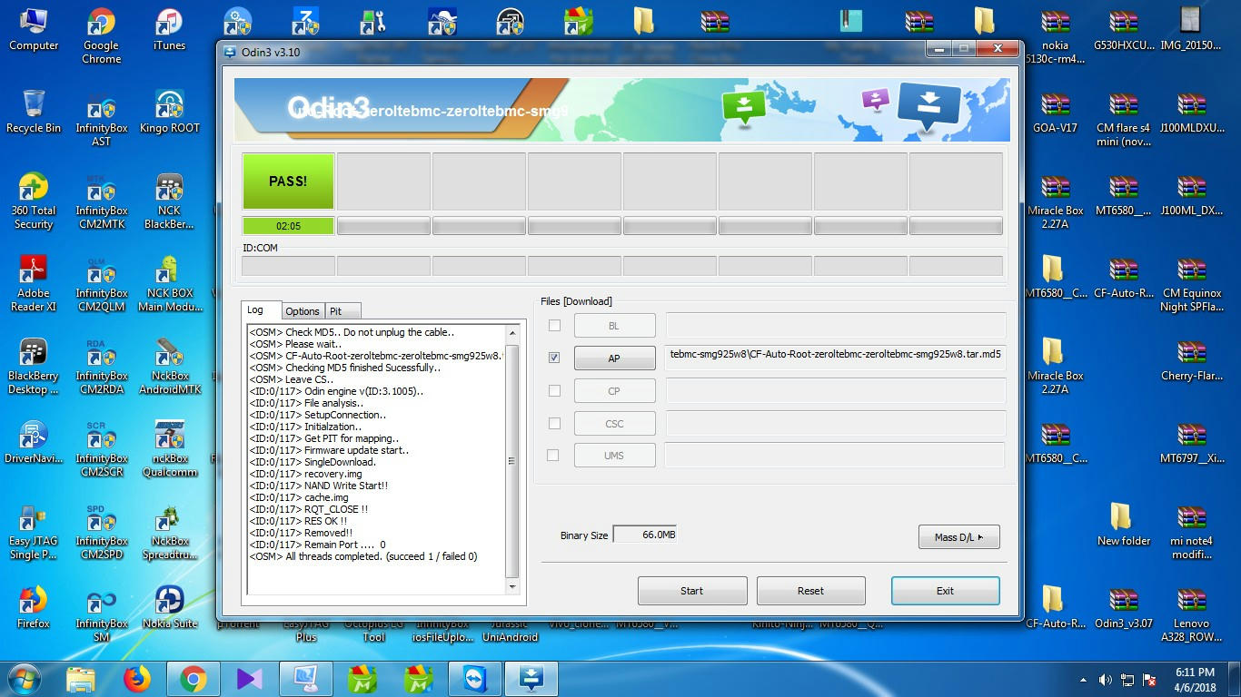Select the GOA-V17 archive icon
The width and height of the screenshot is (1241, 697).
point(1055,112)
